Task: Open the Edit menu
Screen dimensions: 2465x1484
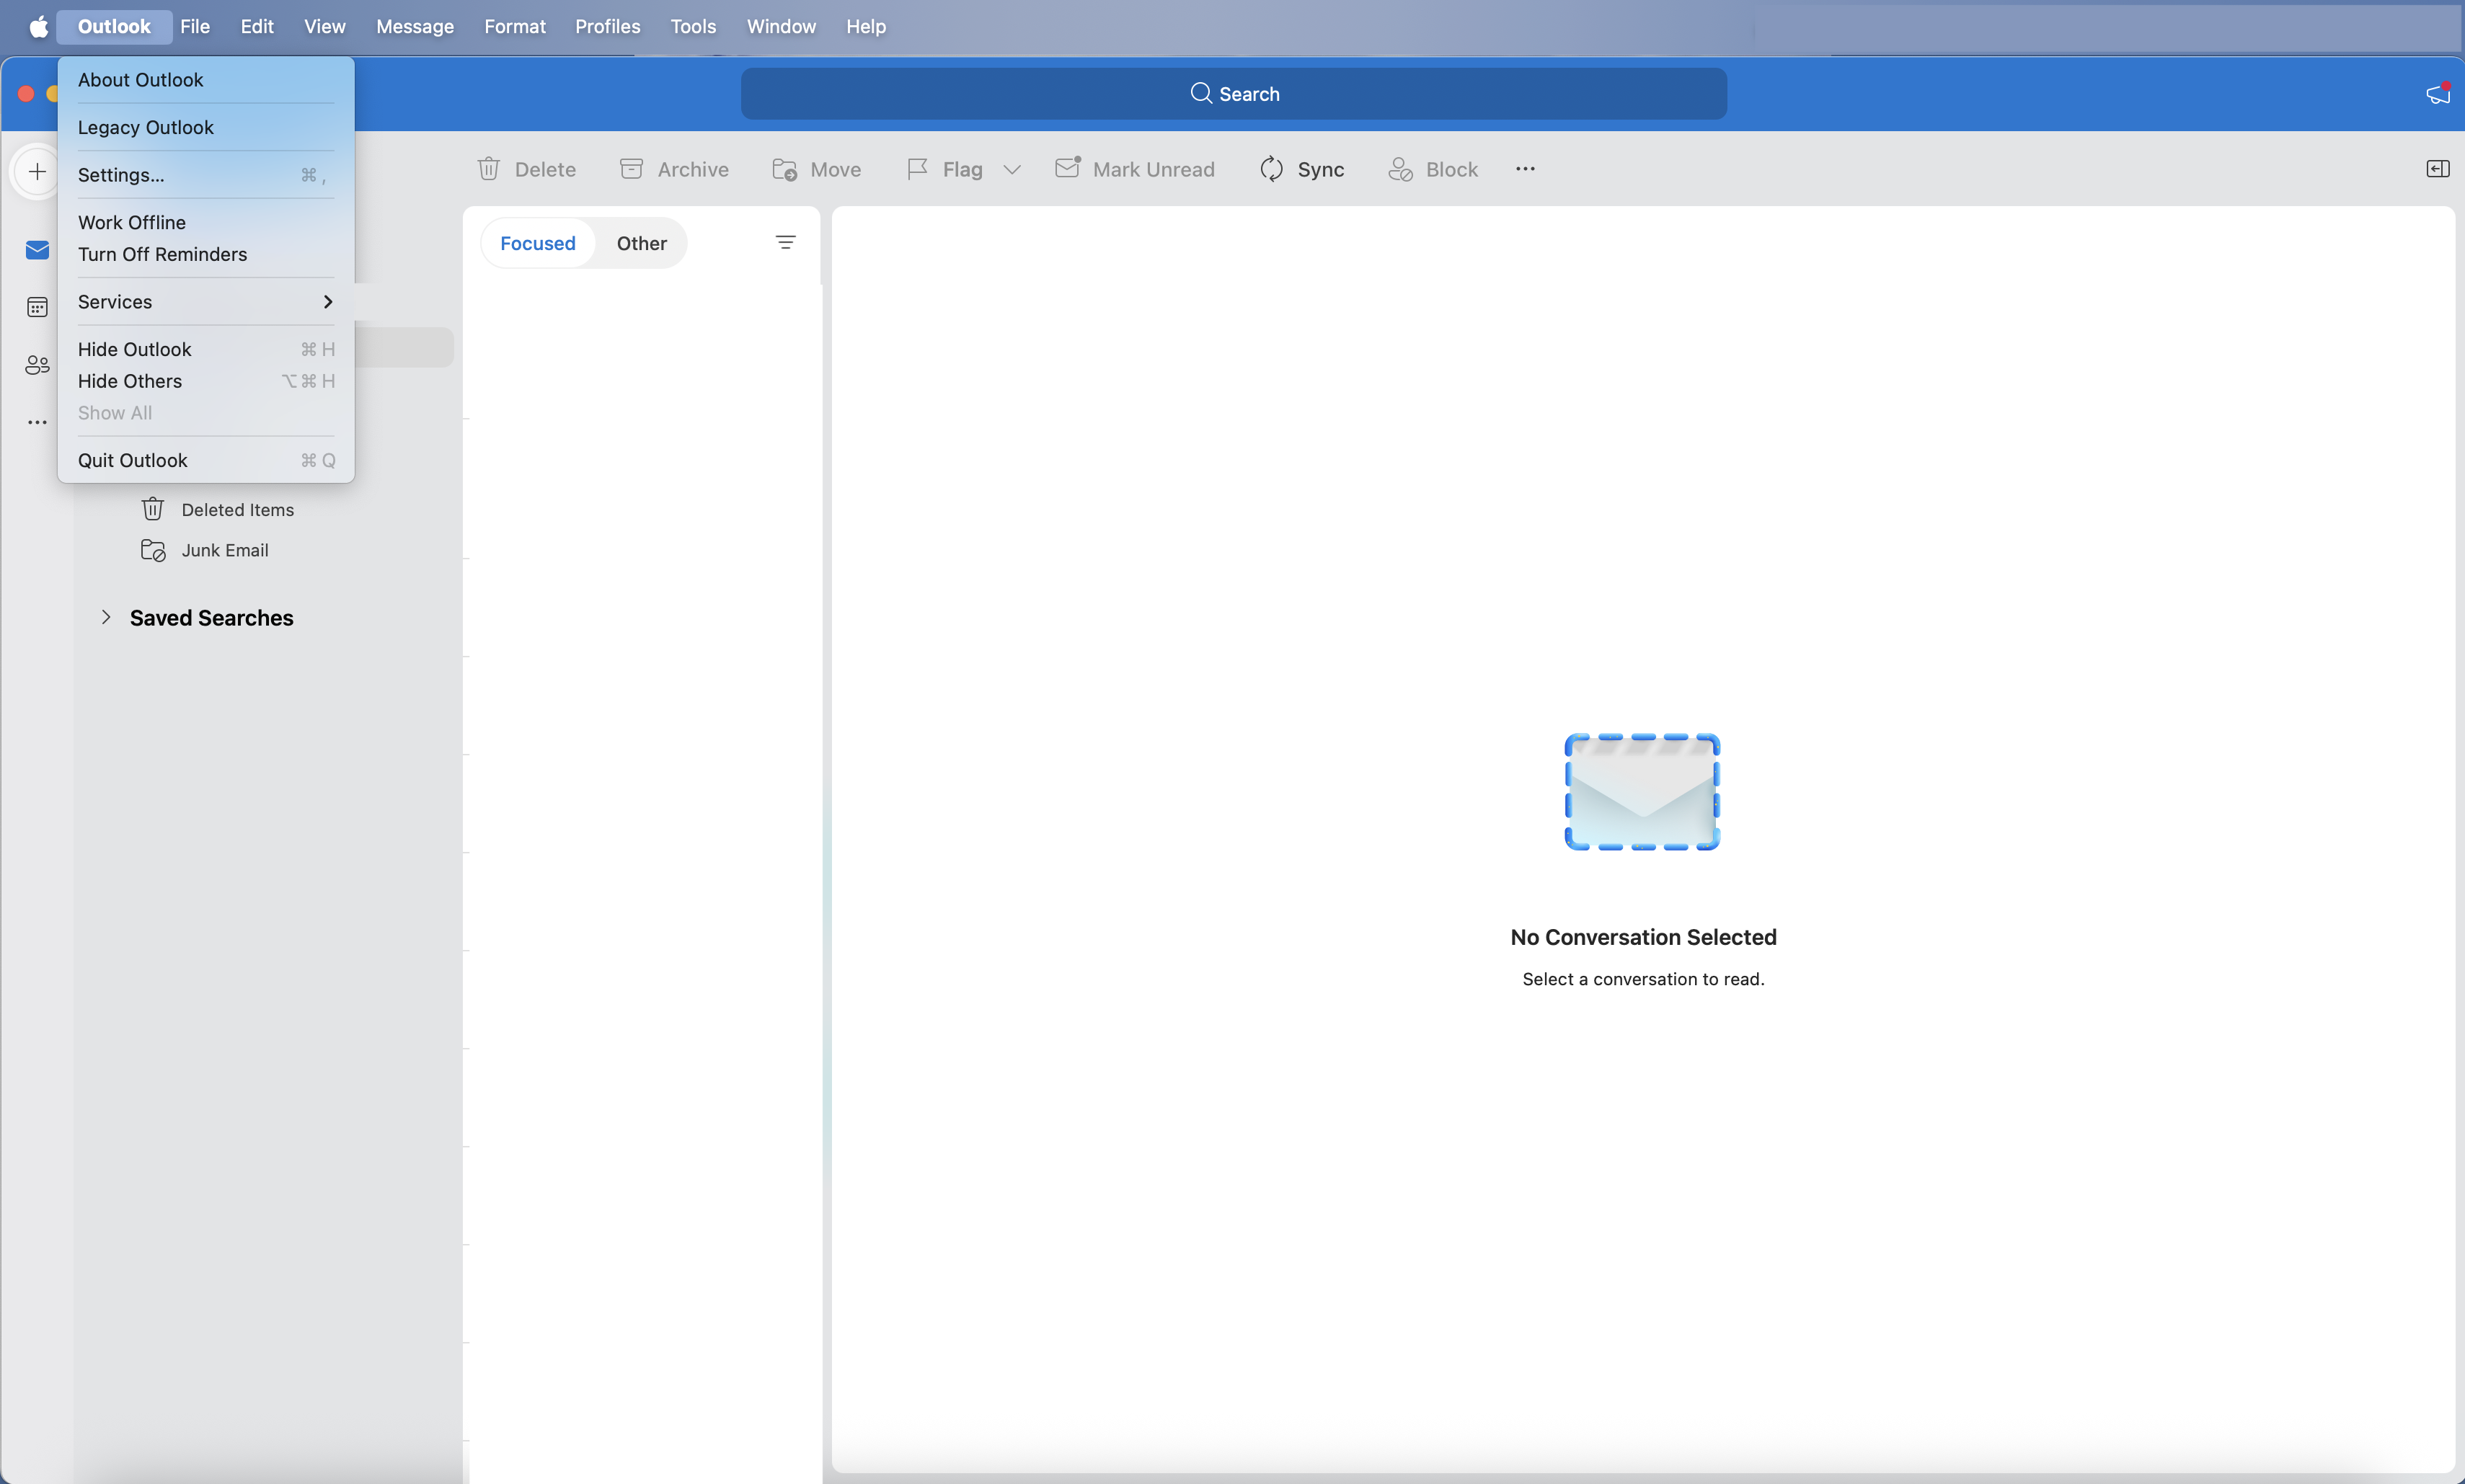Action: click(257, 27)
